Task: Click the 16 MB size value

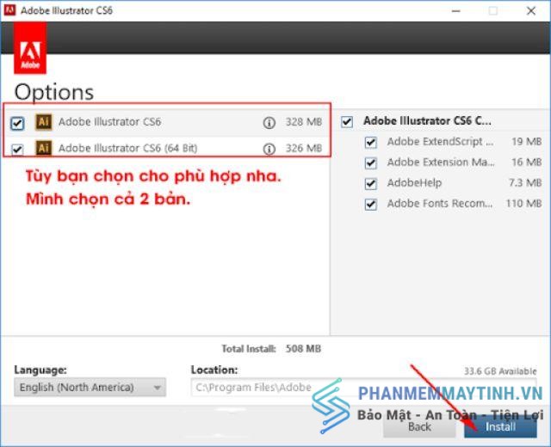Action: 526,162
